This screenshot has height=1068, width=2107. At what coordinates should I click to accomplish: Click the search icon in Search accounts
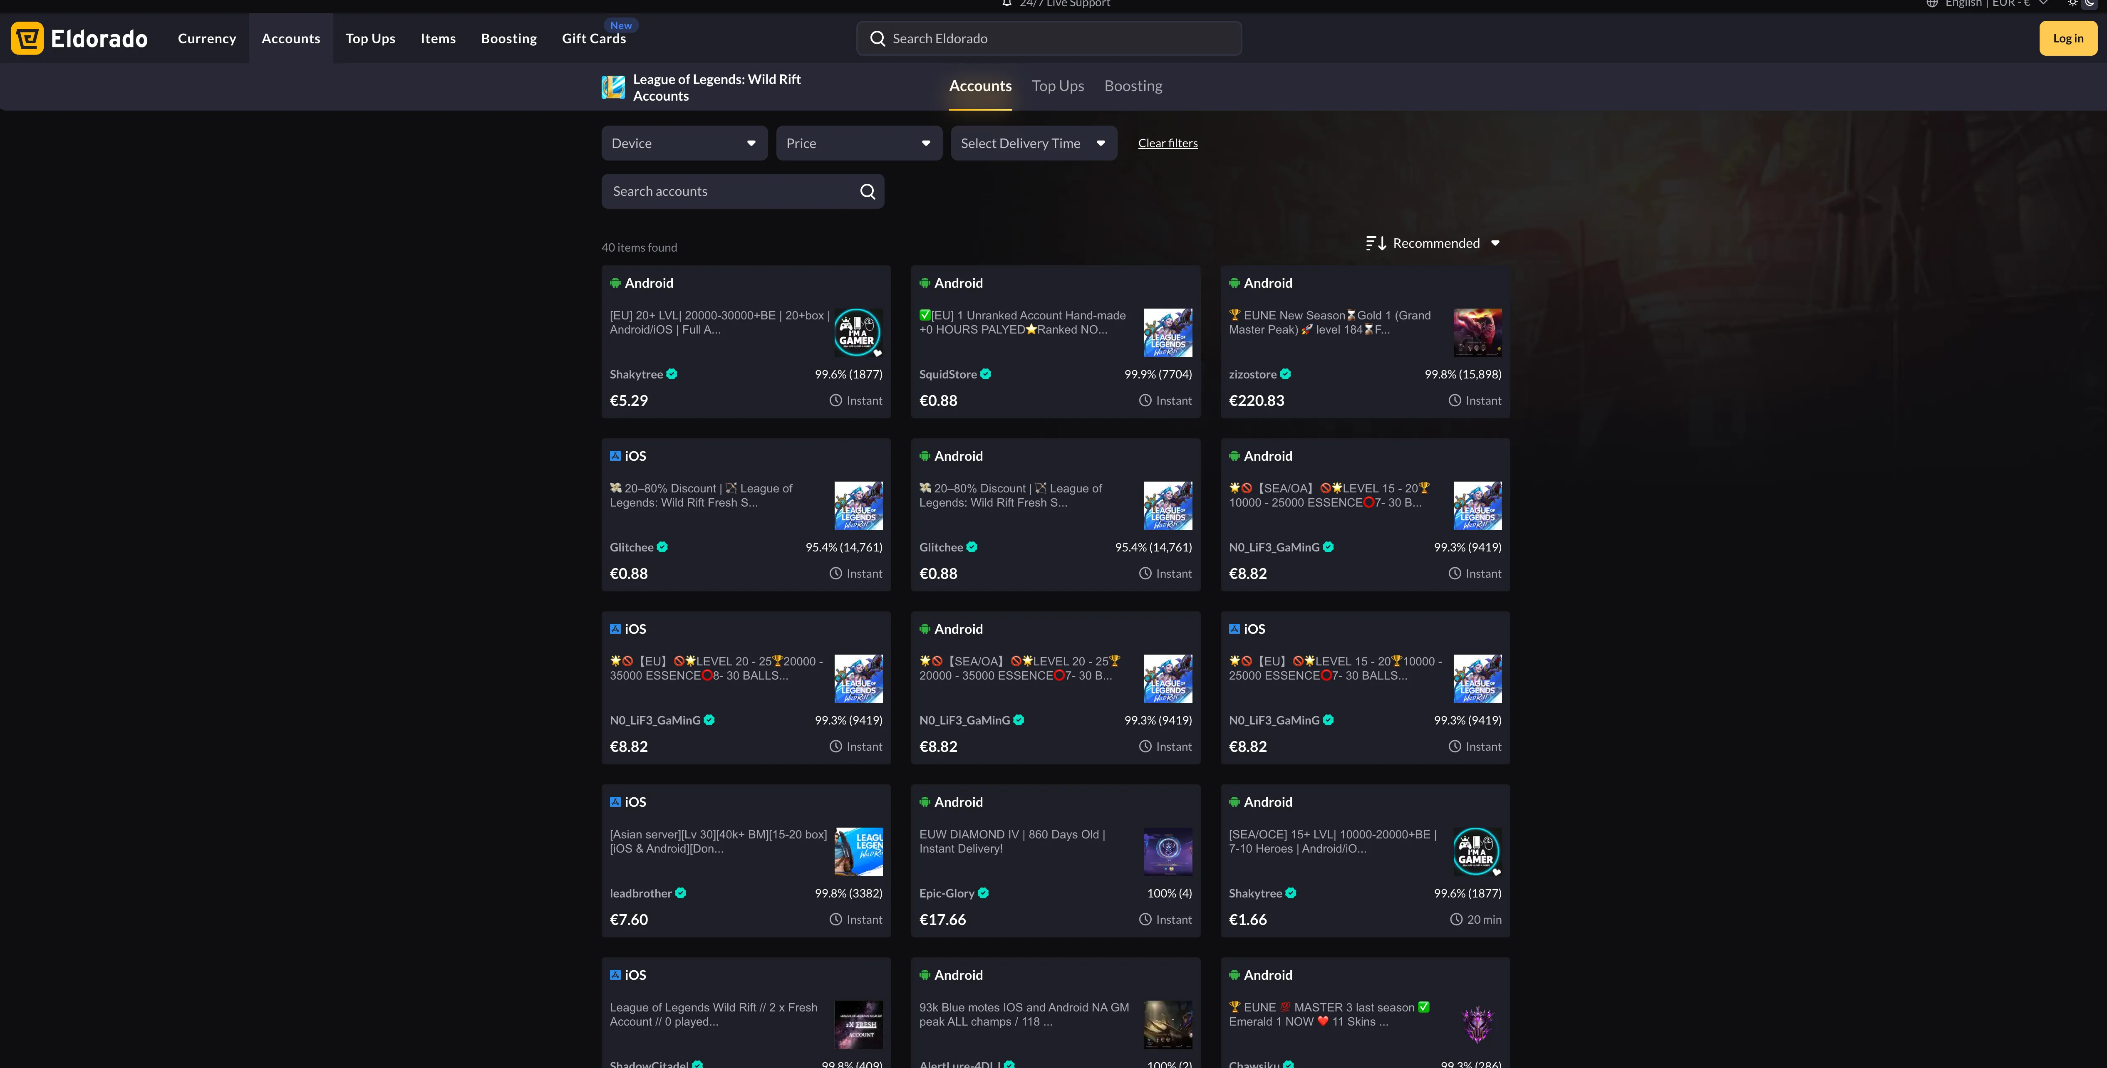pos(867,191)
